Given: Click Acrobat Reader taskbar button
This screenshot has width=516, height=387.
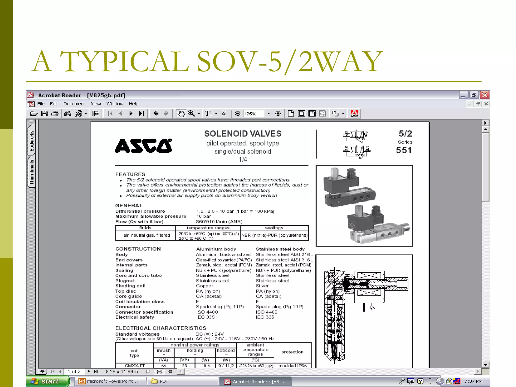Looking at the screenshot, I should (x=255, y=381).
